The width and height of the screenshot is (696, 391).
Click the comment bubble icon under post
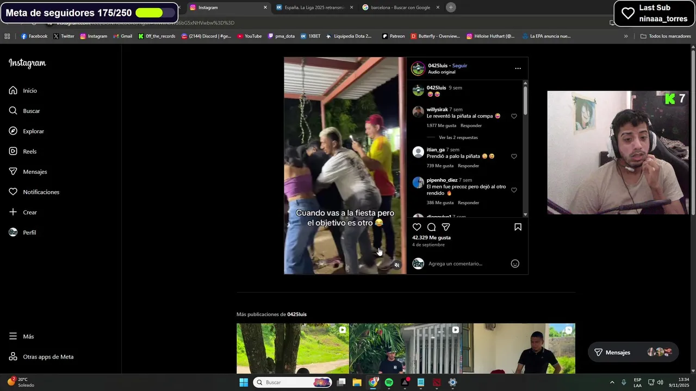[x=431, y=227]
